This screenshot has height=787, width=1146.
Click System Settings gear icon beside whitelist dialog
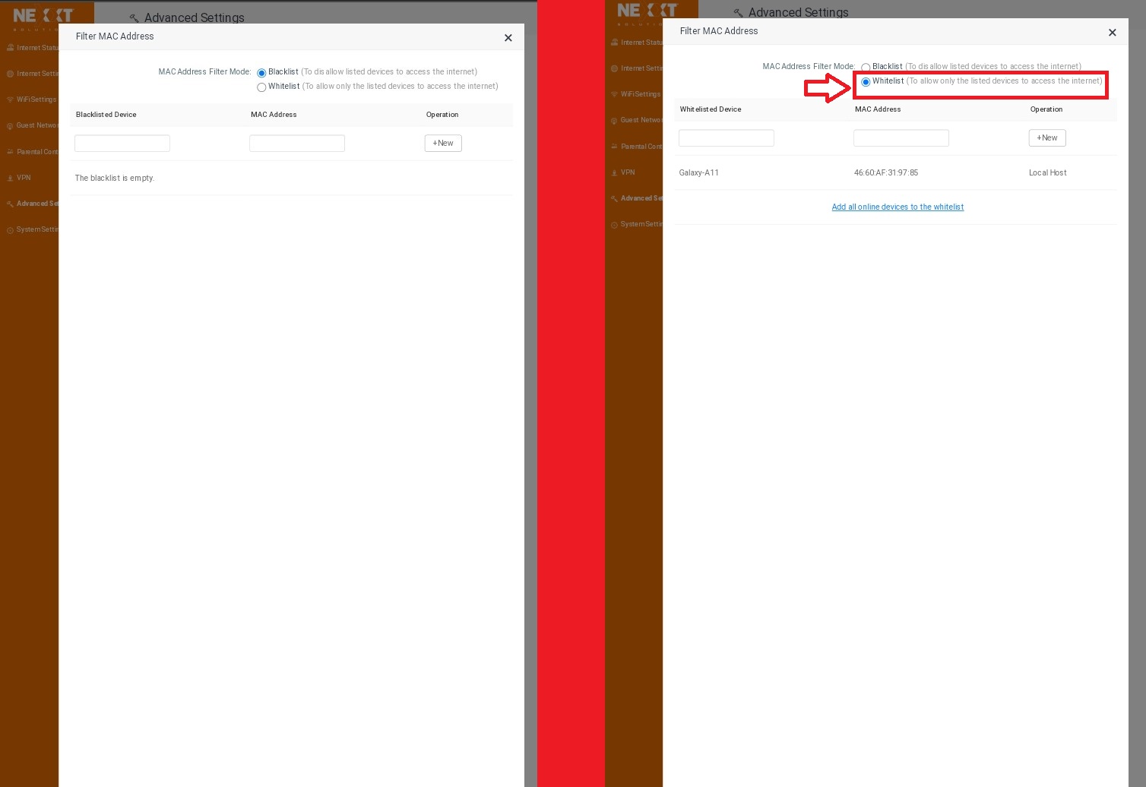click(x=614, y=225)
